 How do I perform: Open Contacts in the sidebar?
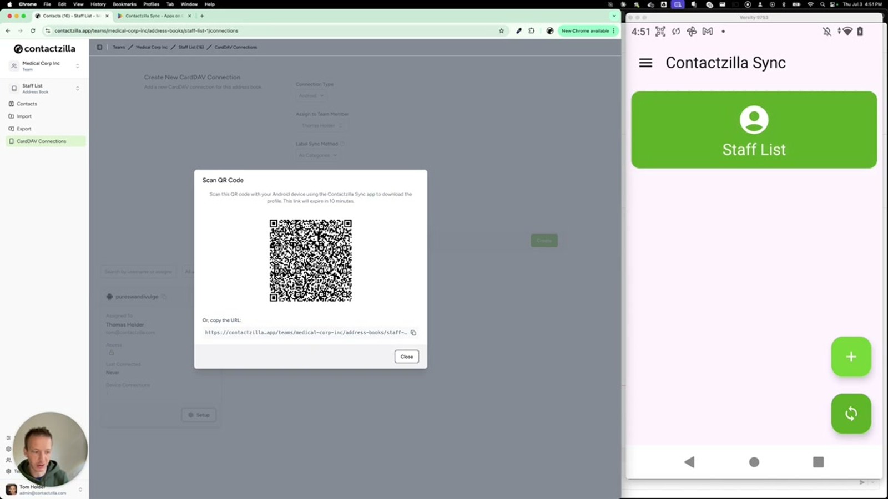point(44,104)
